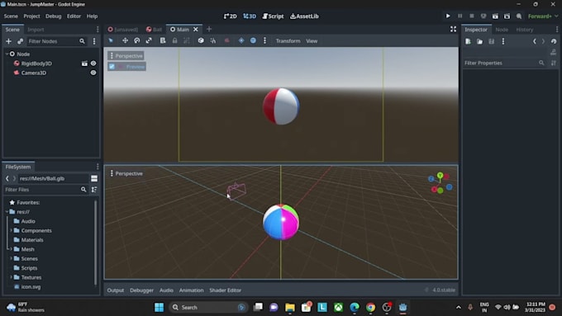The height and width of the screenshot is (316, 562).
Task: Hide the RigidBody3D node
Action: [93, 64]
